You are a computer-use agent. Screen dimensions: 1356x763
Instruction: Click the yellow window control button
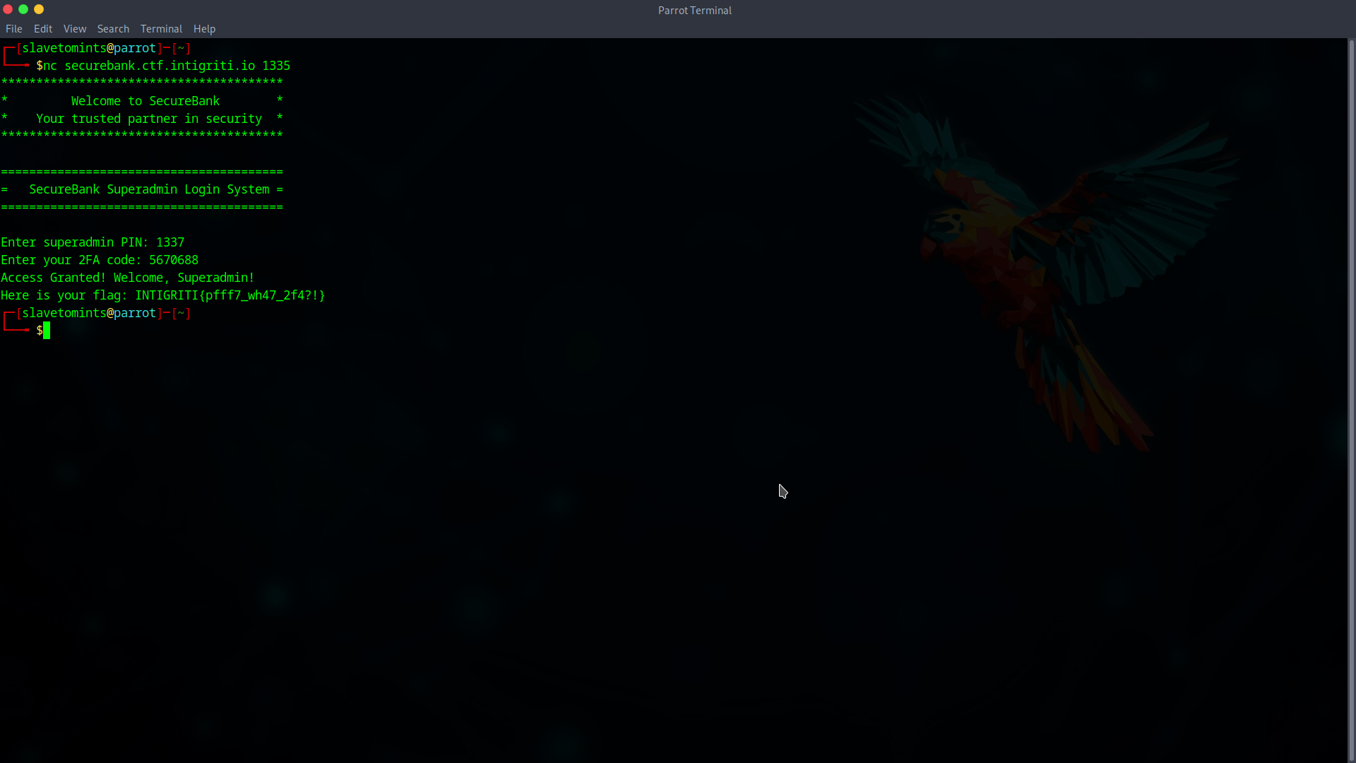click(39, 9)
